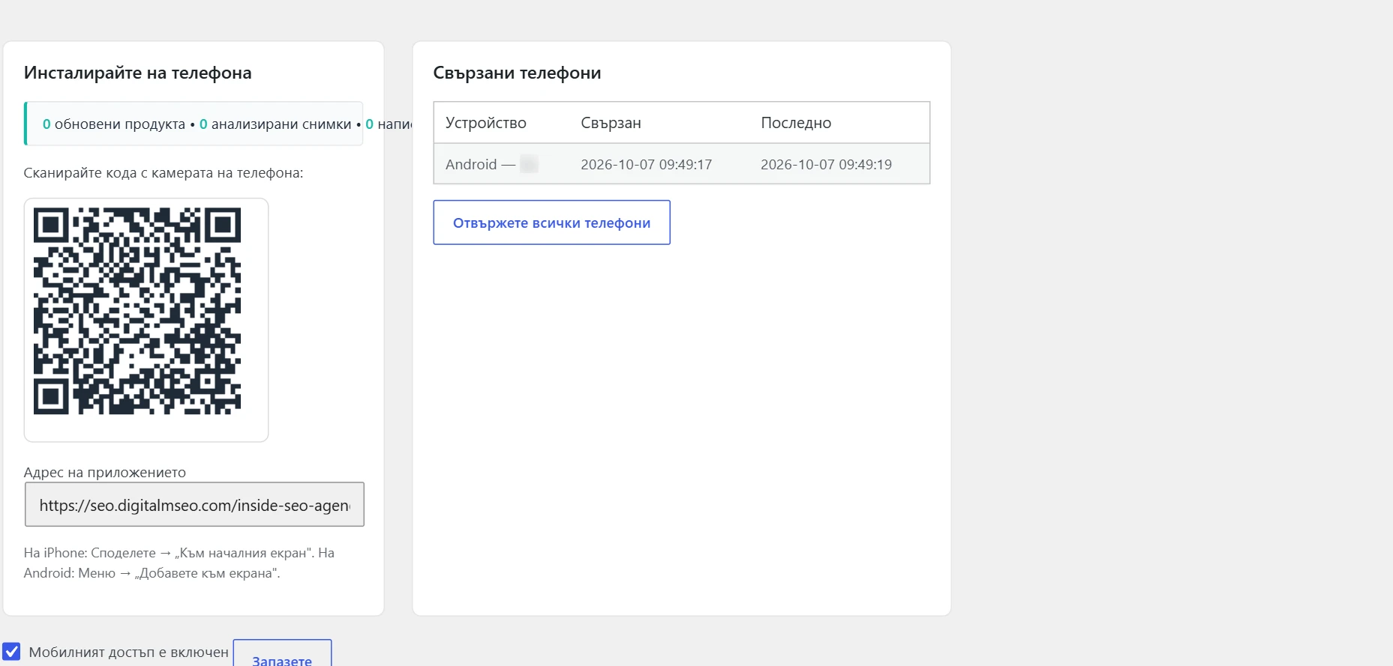
Task: Click the '0 анализирани снимки' stat
Action: pos(275,124)
